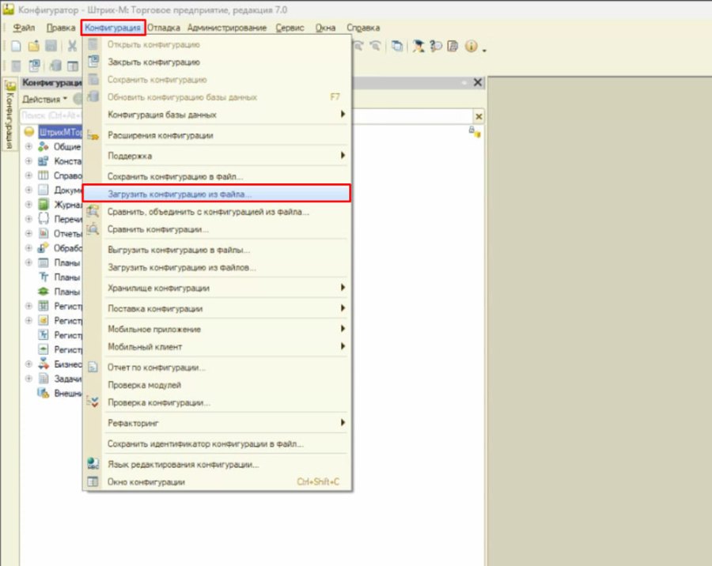Click the Open file folder icon
This screenshot has height=566, width=712.
pyautogui.click(x=33, y=46)
